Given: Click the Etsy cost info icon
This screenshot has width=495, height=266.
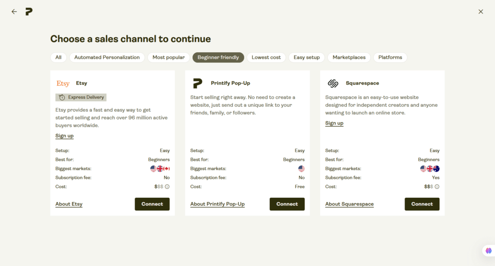Looking at the screenshot, I should [x=167, y=187].
